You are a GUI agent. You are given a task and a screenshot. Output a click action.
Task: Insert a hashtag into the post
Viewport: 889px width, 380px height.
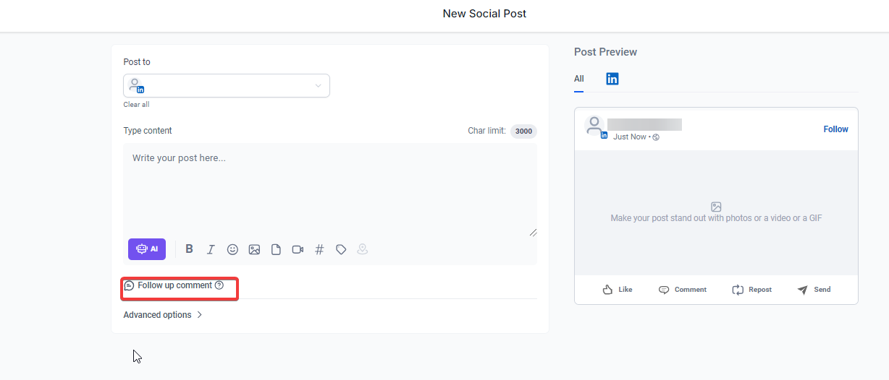(319, 249)
